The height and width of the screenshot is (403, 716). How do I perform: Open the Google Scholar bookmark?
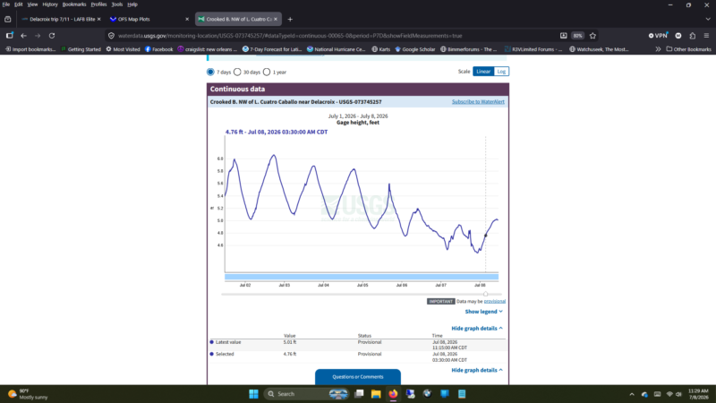coord(415,49)
